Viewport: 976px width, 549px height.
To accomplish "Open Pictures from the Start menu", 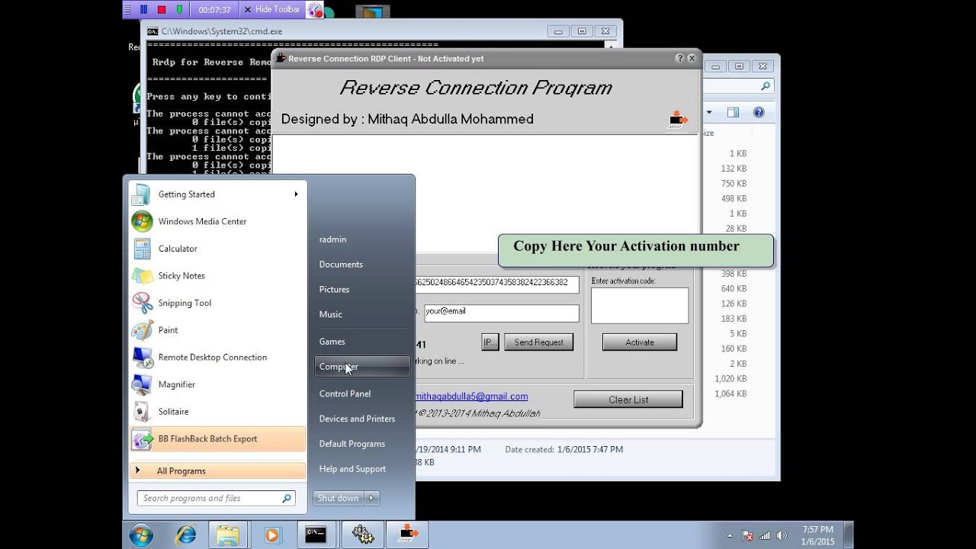I will click(x=361, y=290).
